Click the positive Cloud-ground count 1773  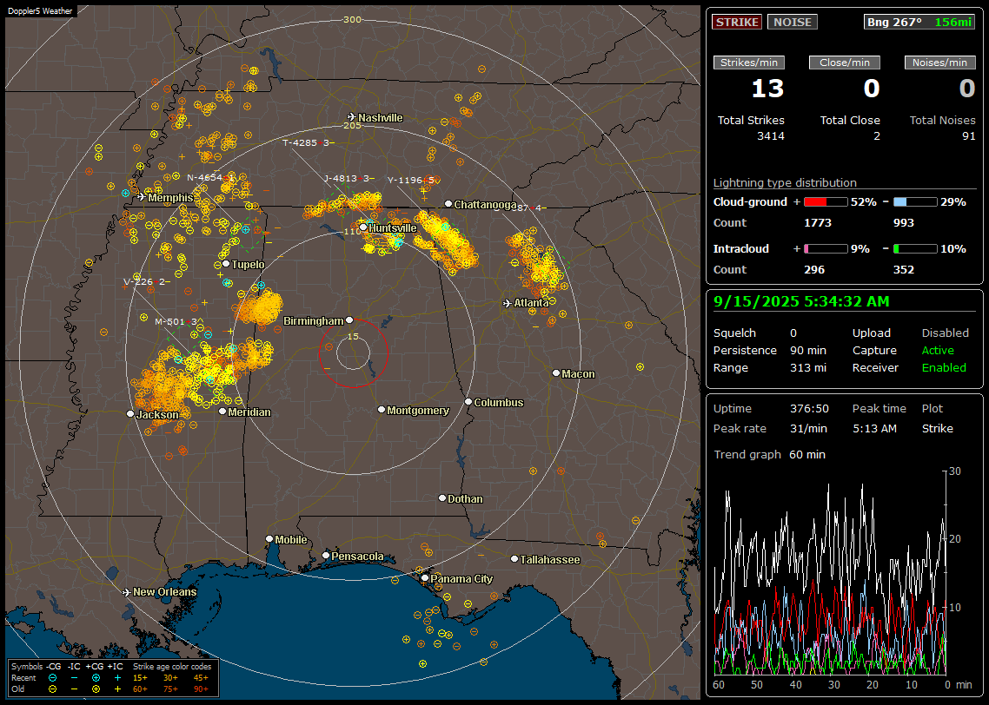818,223
